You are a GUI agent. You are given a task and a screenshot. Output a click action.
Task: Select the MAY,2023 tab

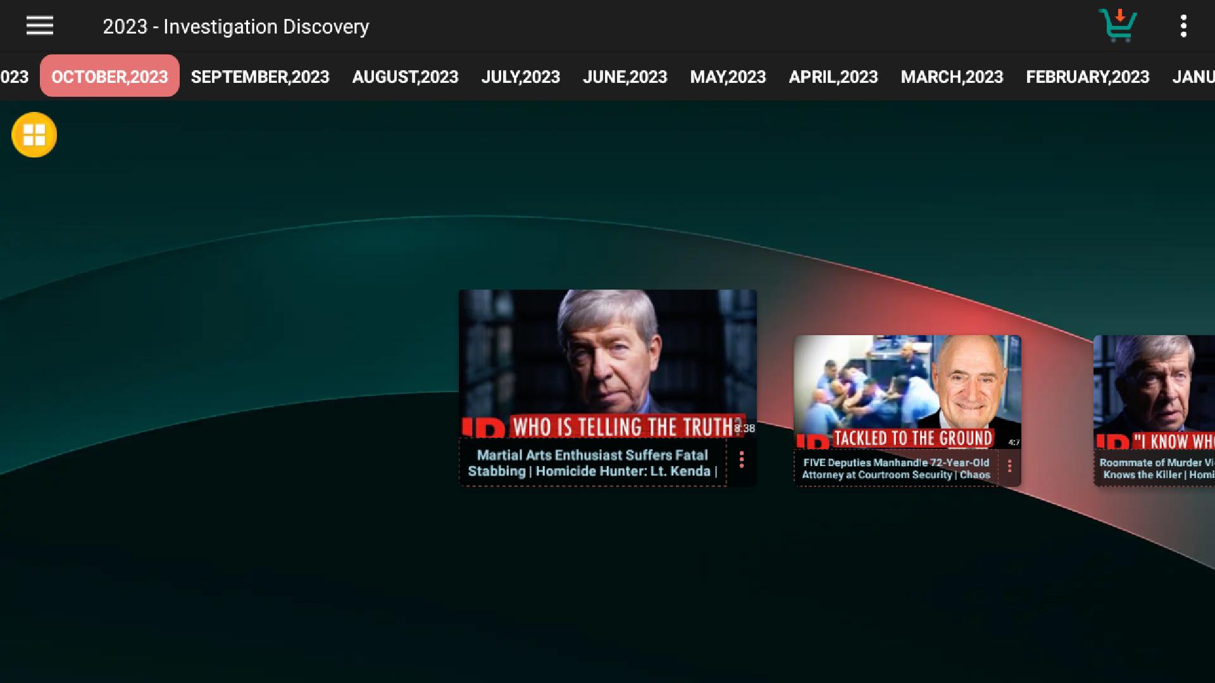(728, 77)
